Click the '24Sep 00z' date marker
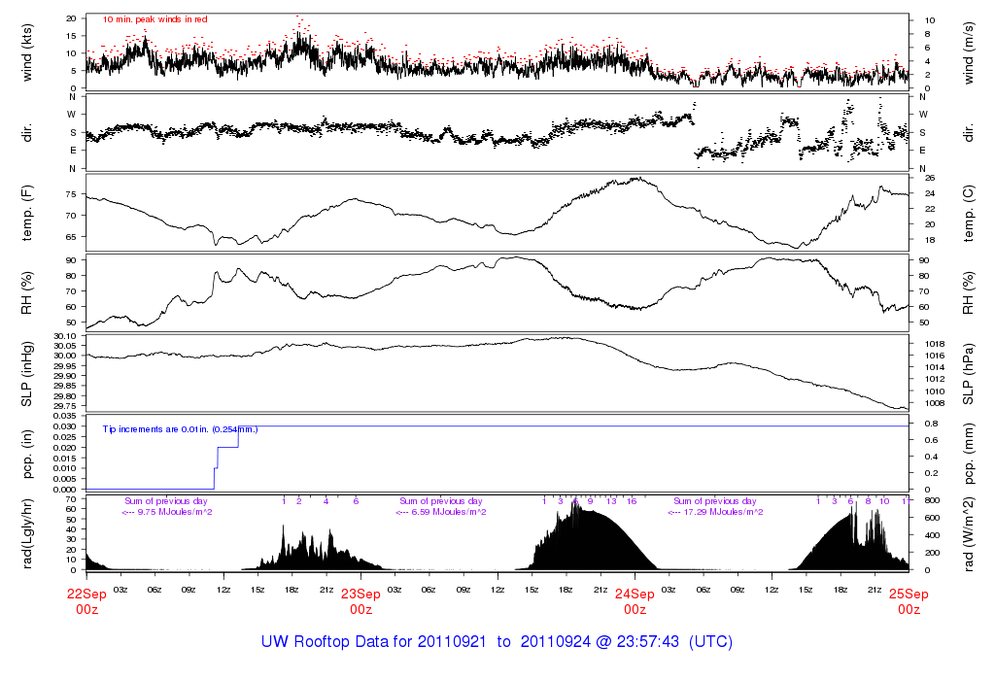Viewport: 995px width, 680px height. pos(635,601)
